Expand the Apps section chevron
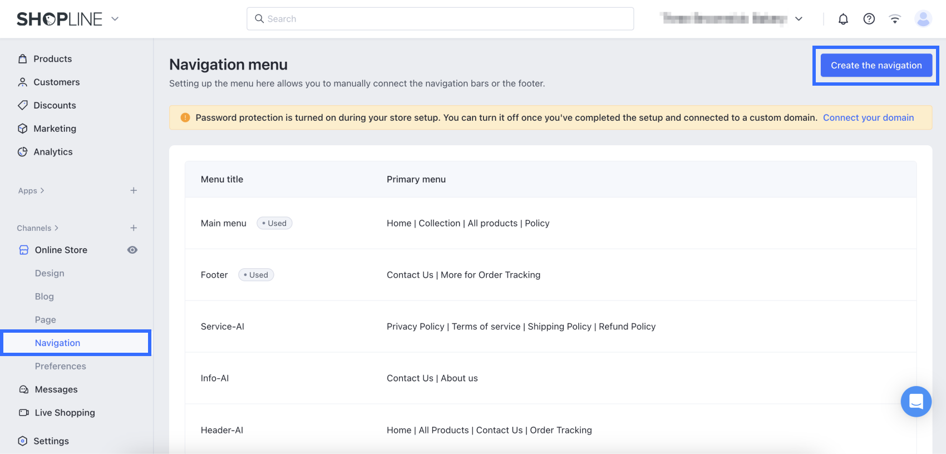The width and height of the screenshot is (946, 454). 42,191
